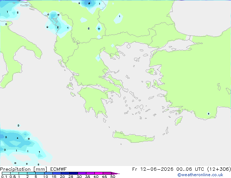Select the 35–40 mm legend swatch
The width and height of the screenshot is (231, 178).
[90, 173]
